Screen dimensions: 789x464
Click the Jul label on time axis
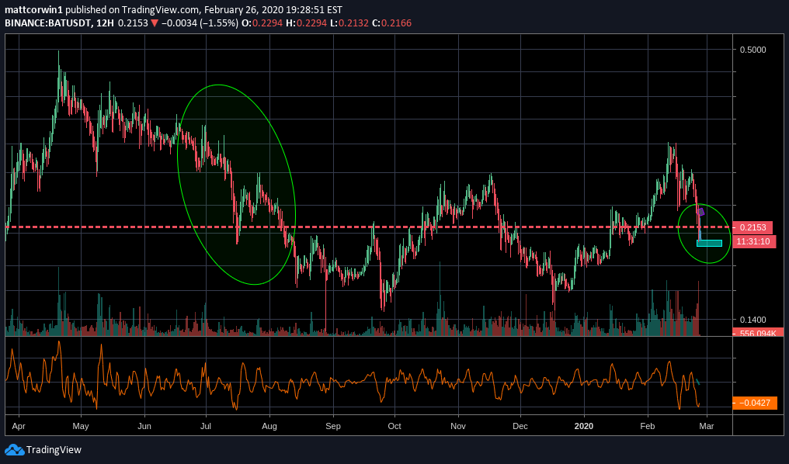[205, 426]
